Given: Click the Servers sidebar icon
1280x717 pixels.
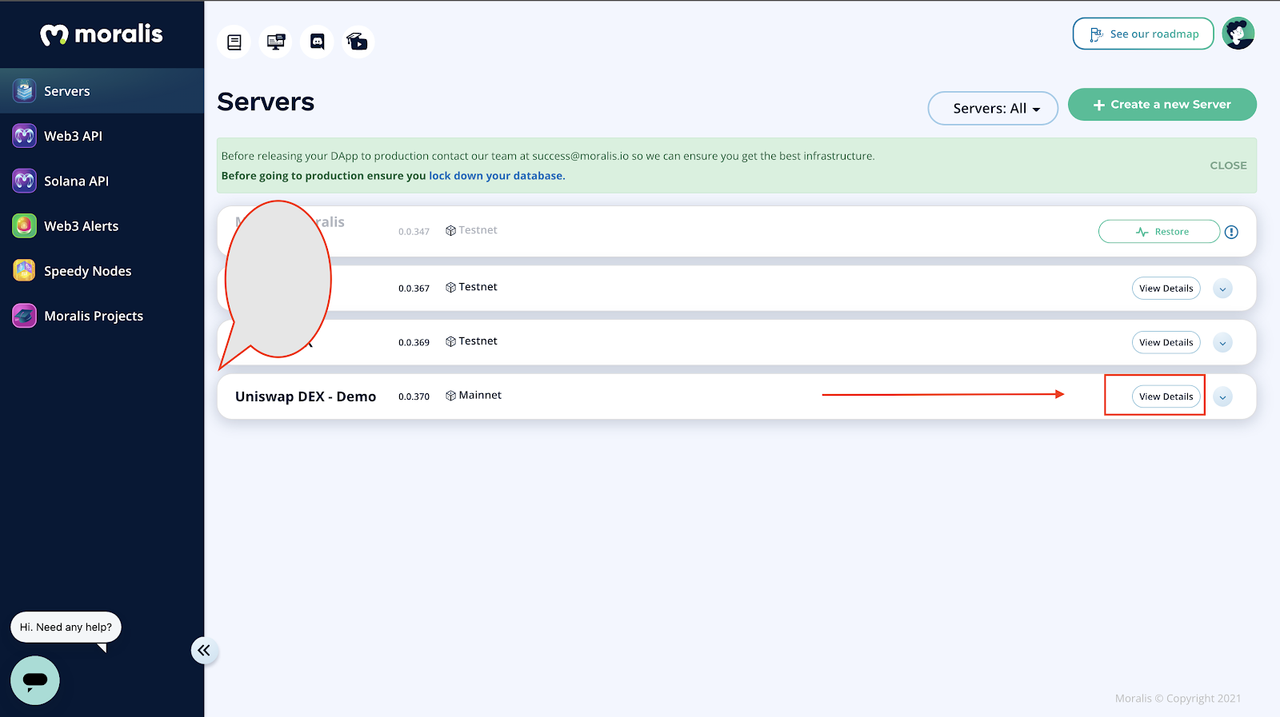Looking at the screenshot, I should tap(24, 91).
